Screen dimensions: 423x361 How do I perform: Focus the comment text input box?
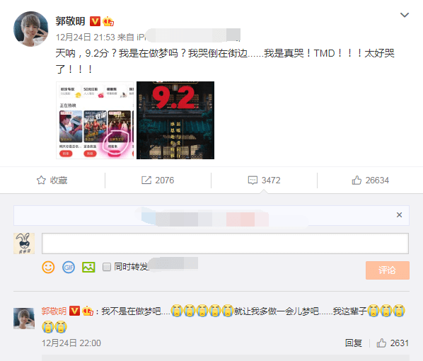(x=225, y=243)
